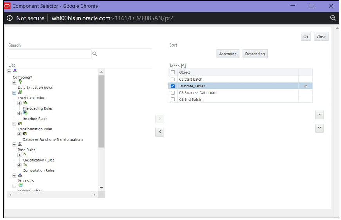The width and height of the screenshot is (341, 220).
Task: Sort tasks with Descending button
Action: [255, 54]
